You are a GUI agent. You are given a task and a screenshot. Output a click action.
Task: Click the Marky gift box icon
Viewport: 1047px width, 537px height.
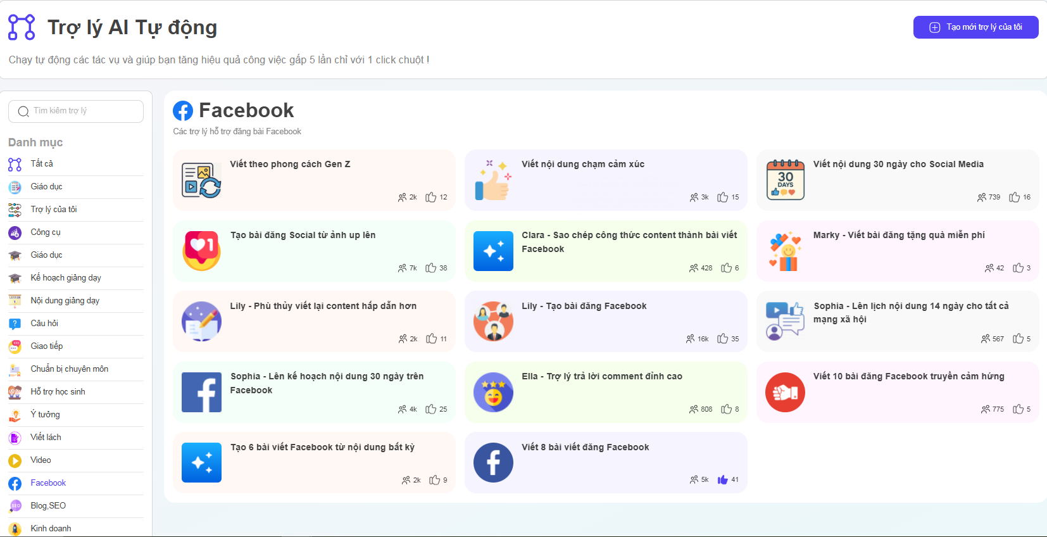tap(785, 251)
